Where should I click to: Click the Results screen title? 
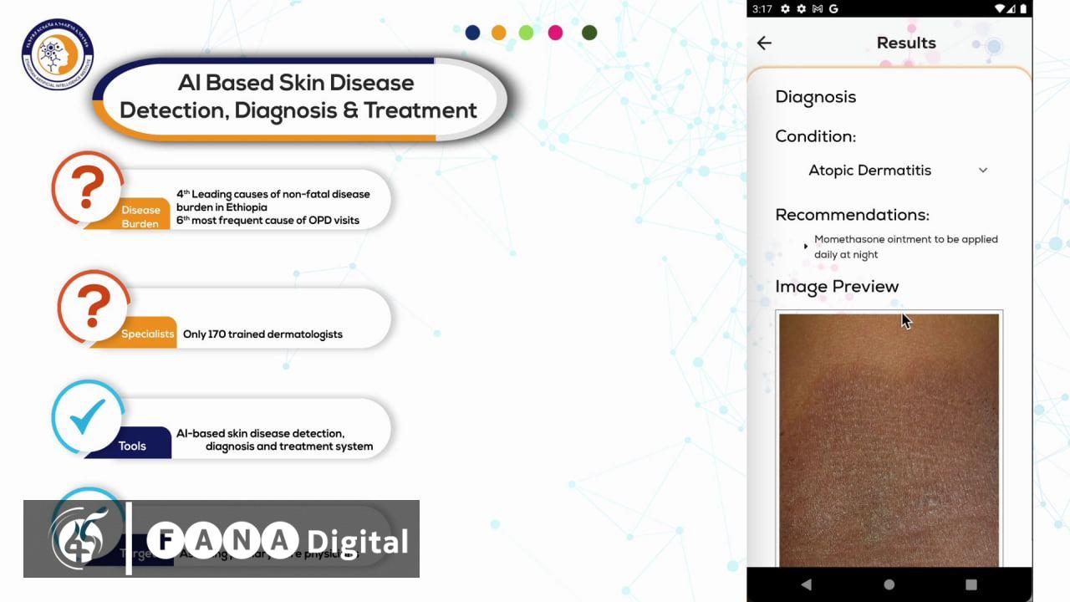coord(906,43)
